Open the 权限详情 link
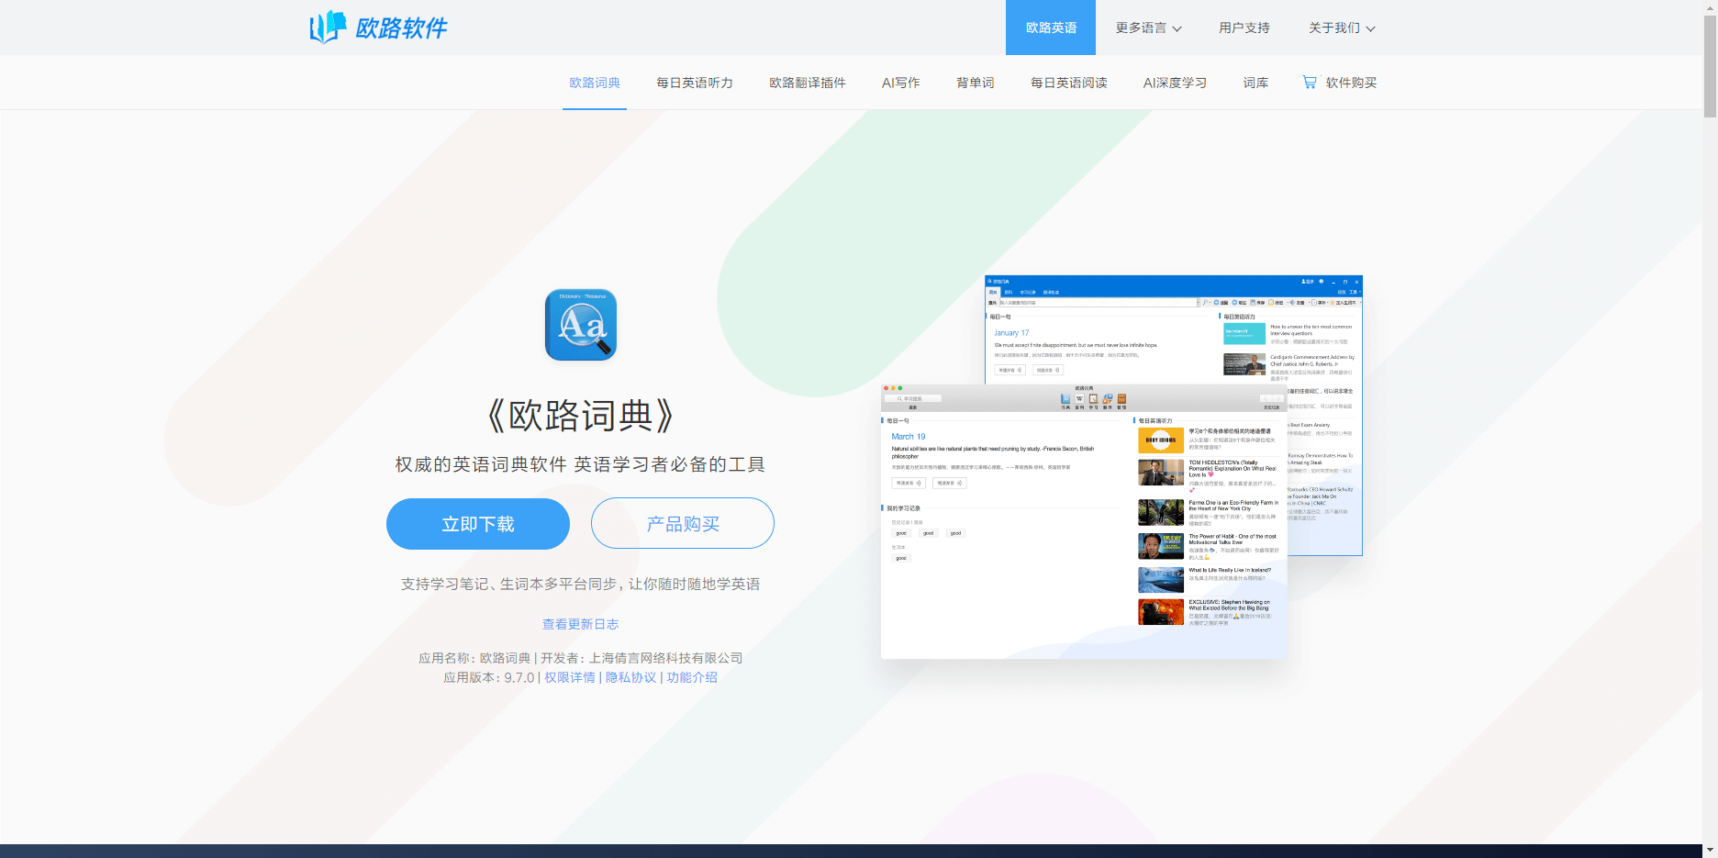 [x=570, y=677]
